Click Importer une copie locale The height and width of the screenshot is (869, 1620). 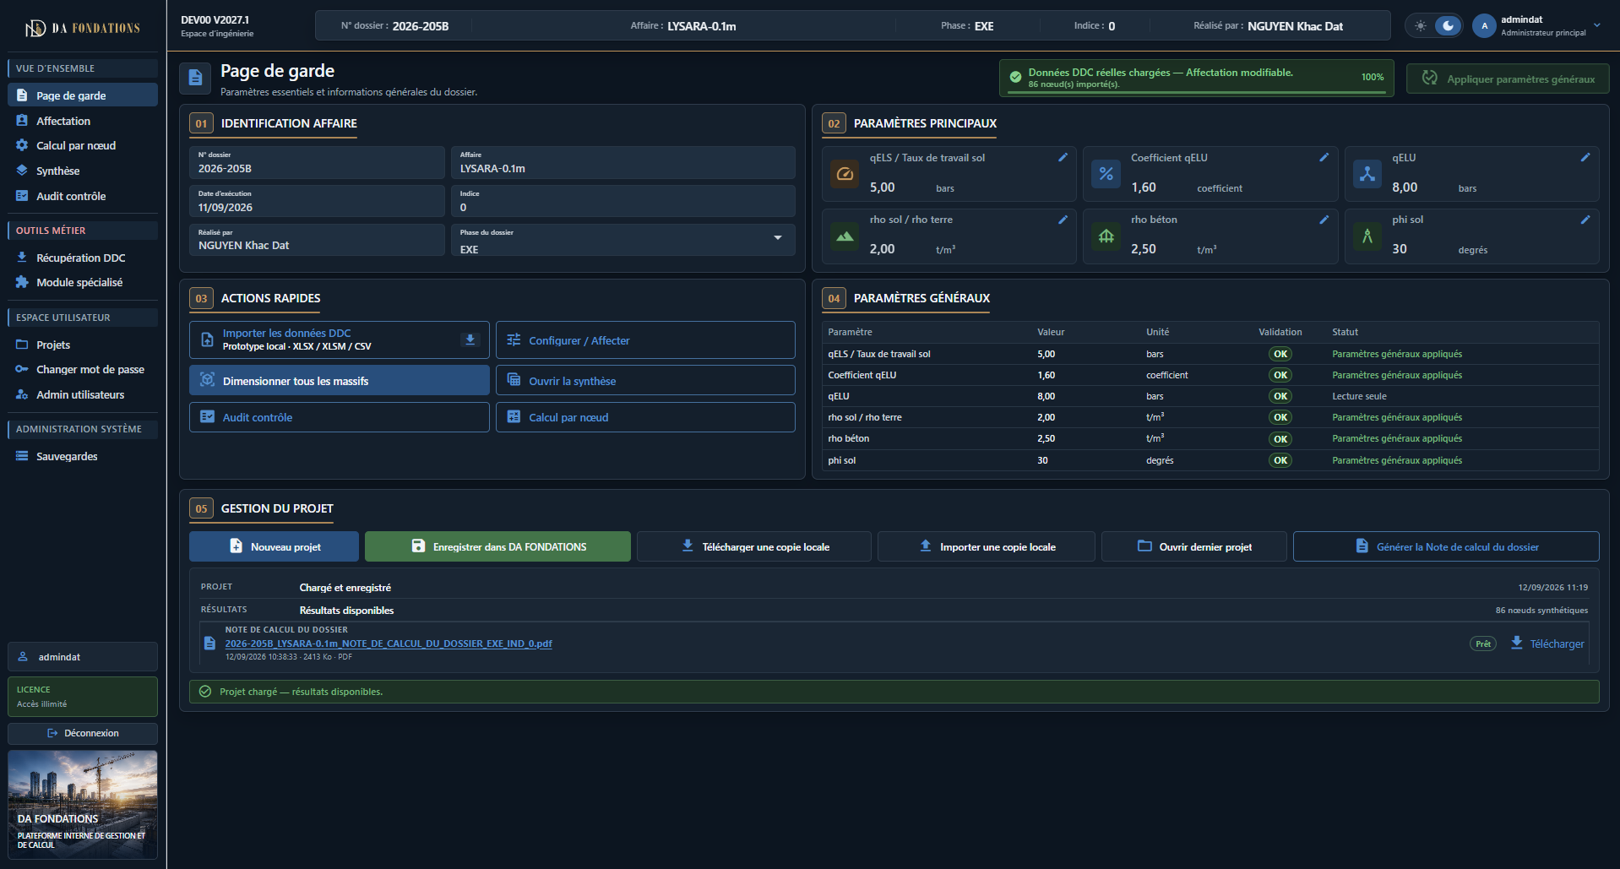tap(987, 546)
